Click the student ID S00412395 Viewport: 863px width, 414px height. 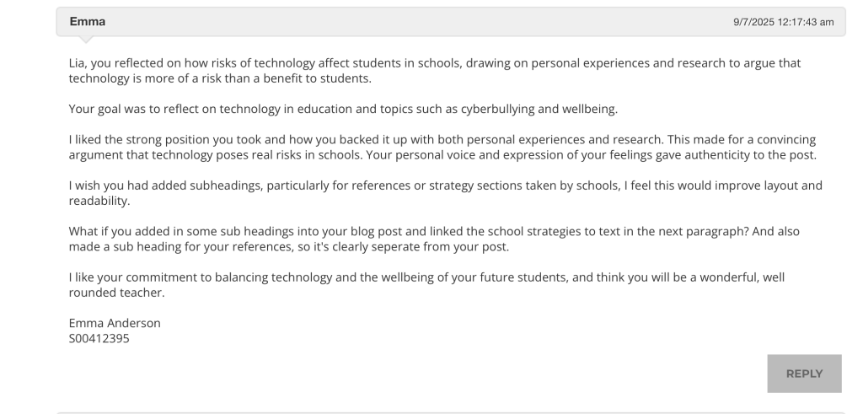click(x=99, y=340)
